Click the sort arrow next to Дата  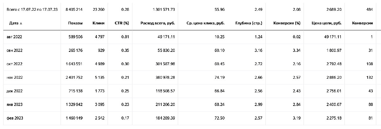click(21, 23)
